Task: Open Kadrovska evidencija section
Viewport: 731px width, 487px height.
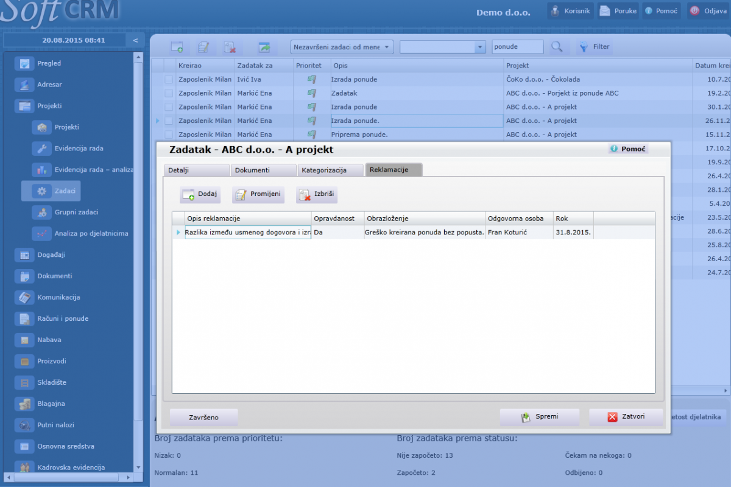Action: [x=61, y=468]
